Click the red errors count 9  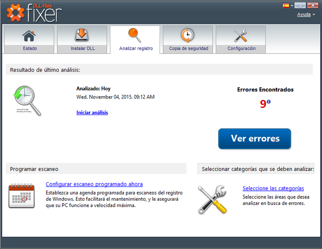(x=263, y=104)
